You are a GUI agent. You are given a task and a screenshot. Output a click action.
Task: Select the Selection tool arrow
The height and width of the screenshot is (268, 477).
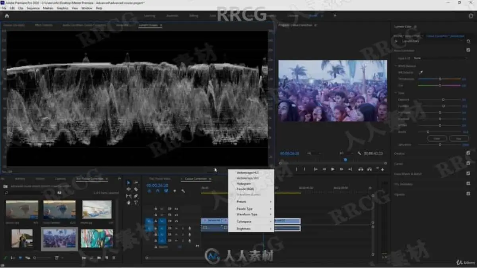coord(128,183)
